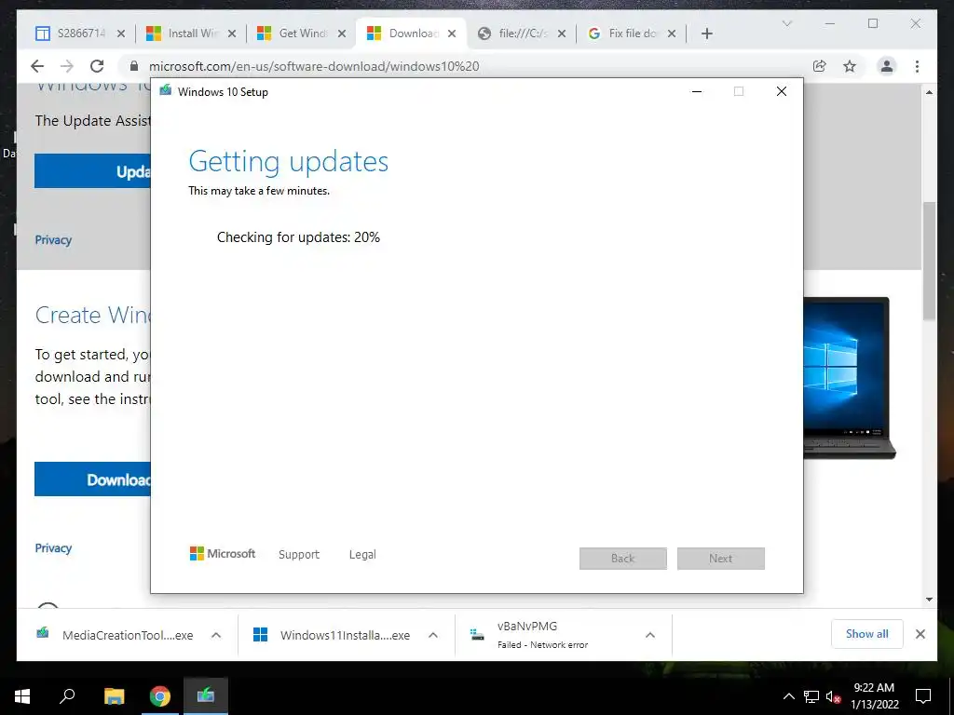Click the blue Update button on webpage
This screenshot has width=954, height=715.
coord(92,171)
